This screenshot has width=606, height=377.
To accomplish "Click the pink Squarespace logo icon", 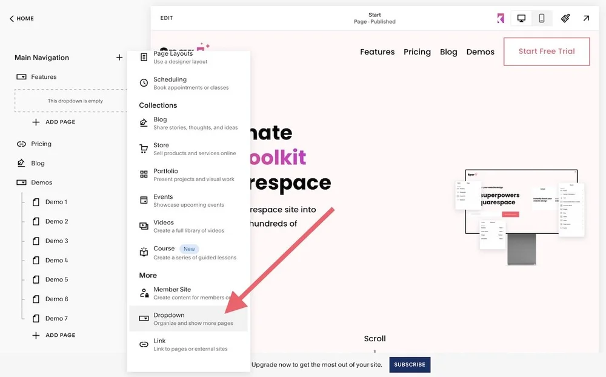I will coord(501,18).
